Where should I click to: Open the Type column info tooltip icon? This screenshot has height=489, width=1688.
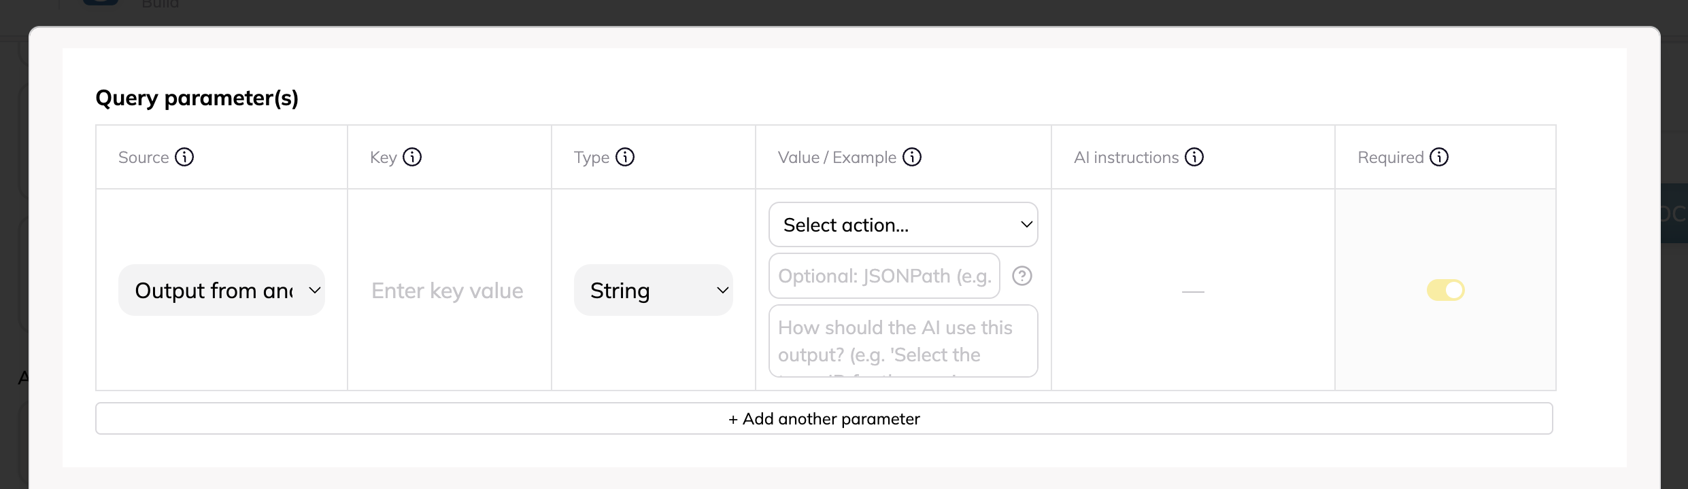pyautogui.click(x=625, y=157)
